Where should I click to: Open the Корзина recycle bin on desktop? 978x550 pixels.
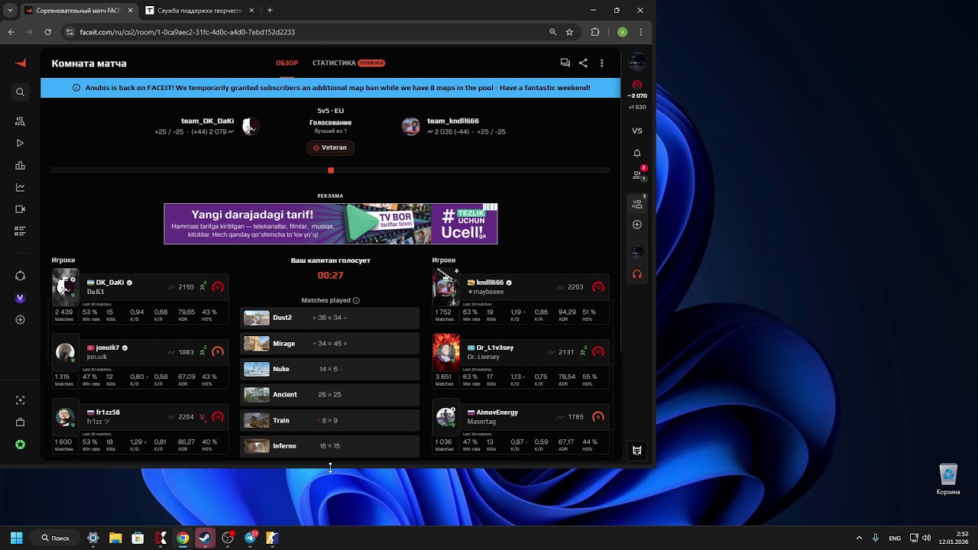tap(948, 480)
